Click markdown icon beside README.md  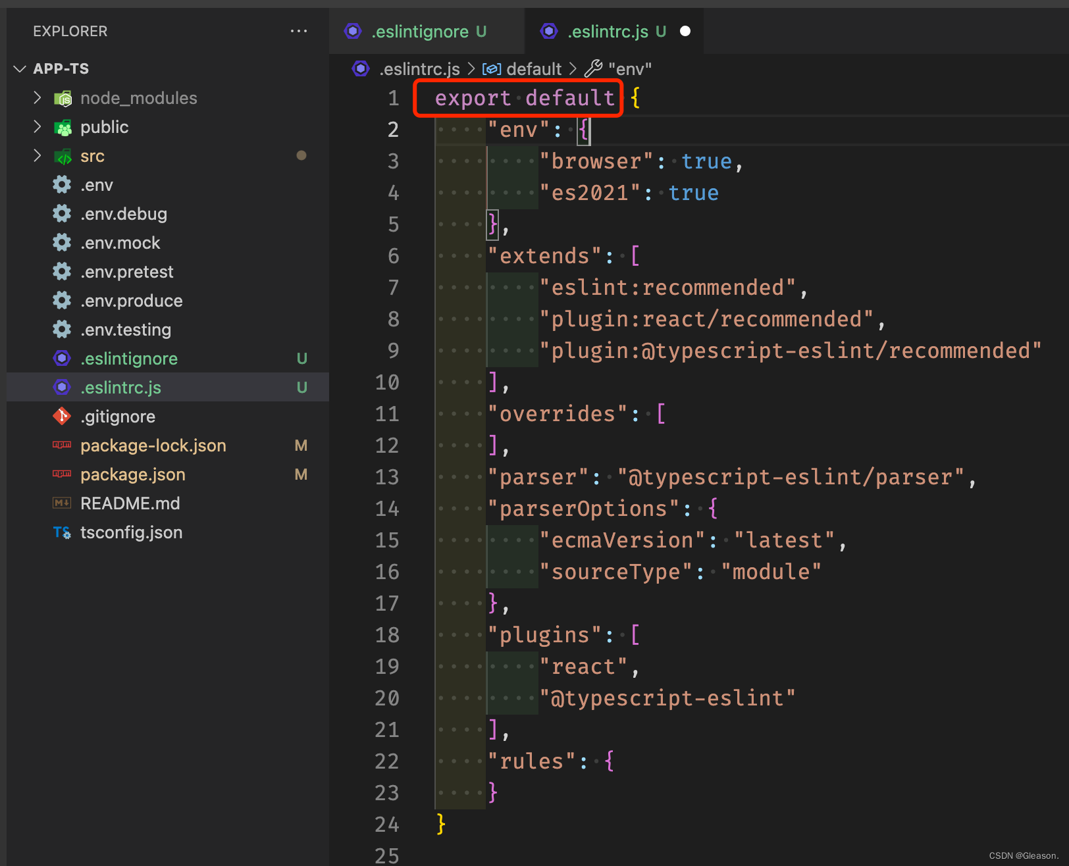62,503
